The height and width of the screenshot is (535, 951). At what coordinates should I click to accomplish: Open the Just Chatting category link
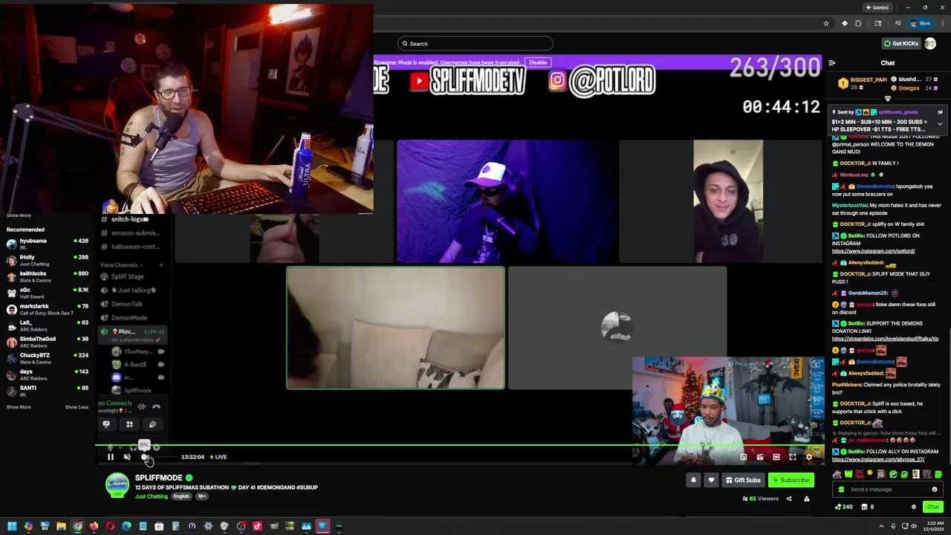(152, 496)
